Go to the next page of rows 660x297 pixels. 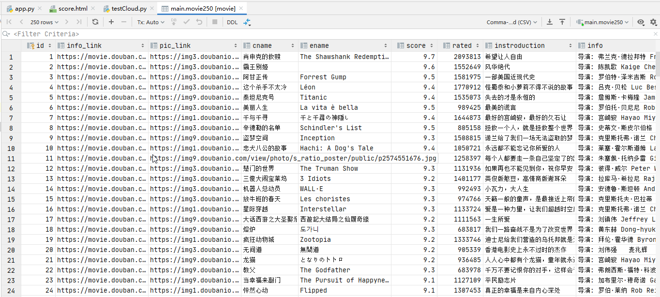point(66,22)
